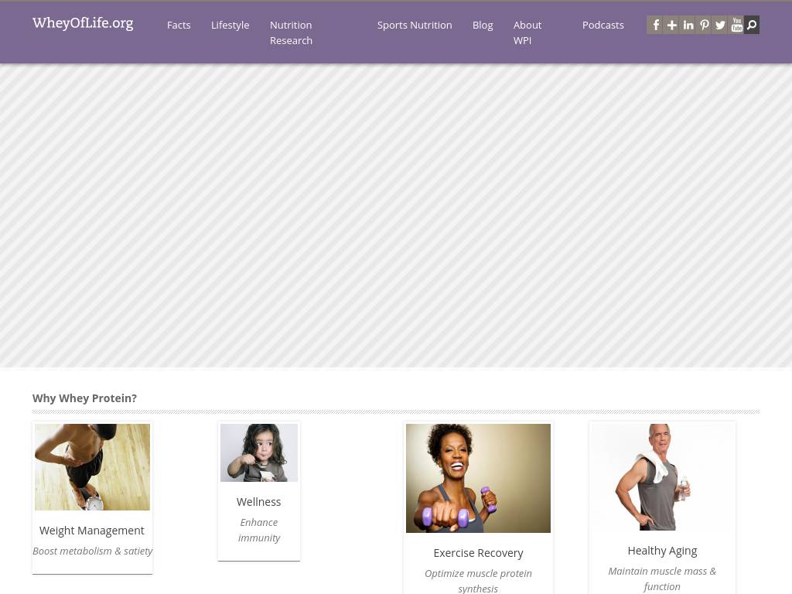This screenshot has width=792, height=594.
Task: Click the Exercise Recovery heading link
Action: click(478, 553)
